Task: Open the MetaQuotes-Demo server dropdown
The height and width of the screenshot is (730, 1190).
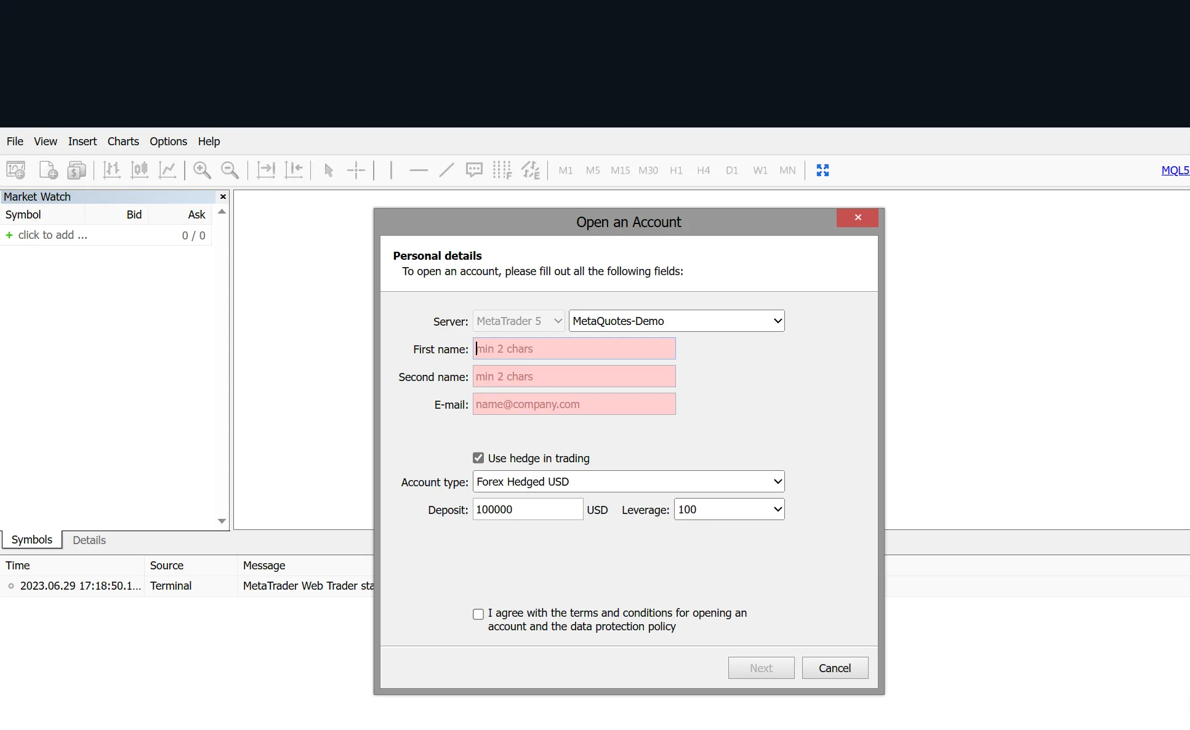Action: 677,321
